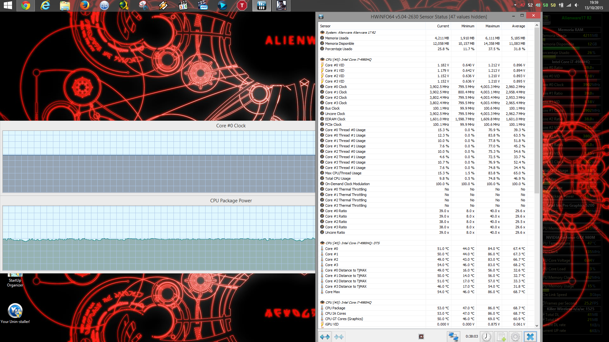Select the CPU GT Cores (Graphics) row
Screen dimensions: 609x342
click(x=423, y=319)
